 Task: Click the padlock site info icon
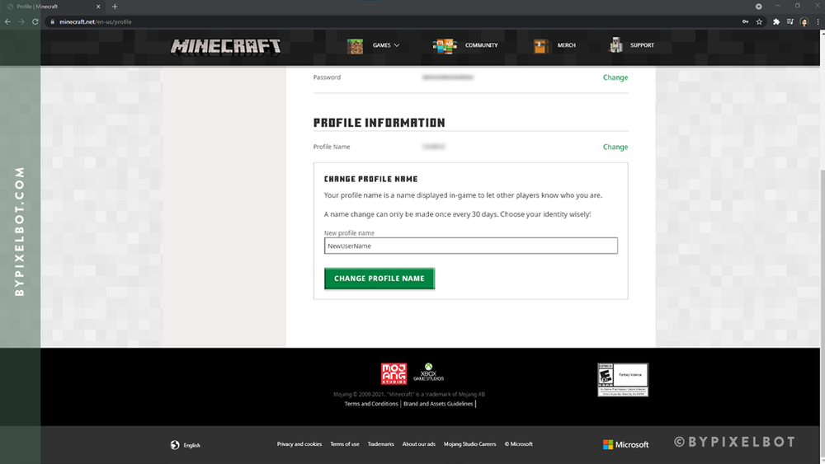coord(52,21)
